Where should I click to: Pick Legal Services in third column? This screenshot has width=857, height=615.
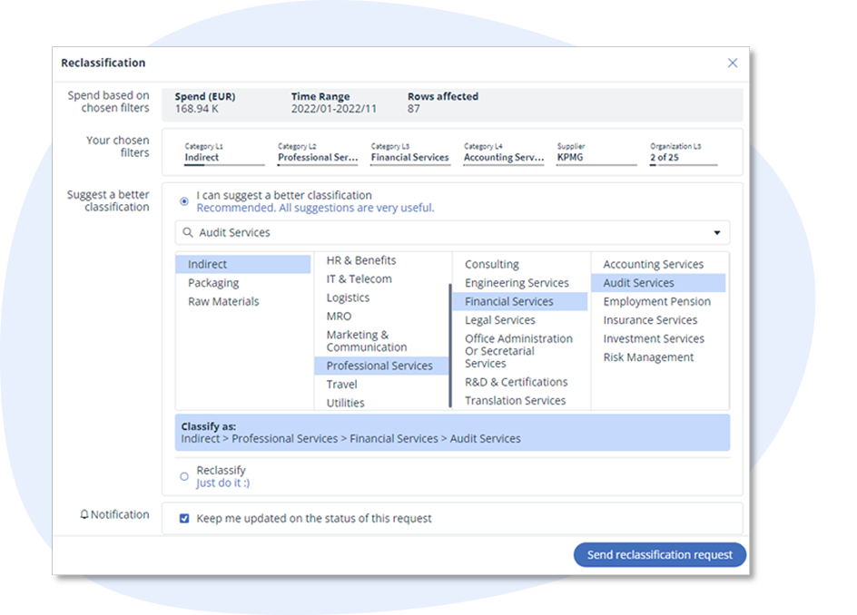pyautogui.click(x=499, y=320)
